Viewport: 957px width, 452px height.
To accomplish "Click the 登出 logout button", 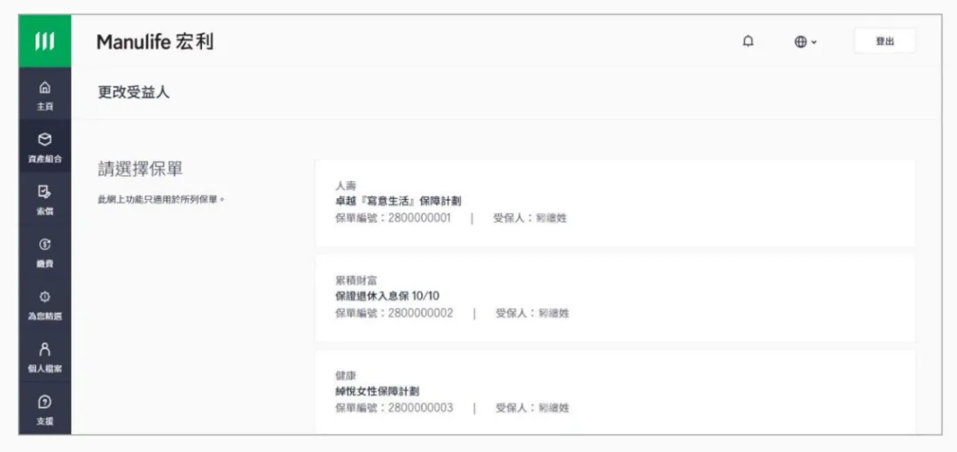I will [884, 42].
